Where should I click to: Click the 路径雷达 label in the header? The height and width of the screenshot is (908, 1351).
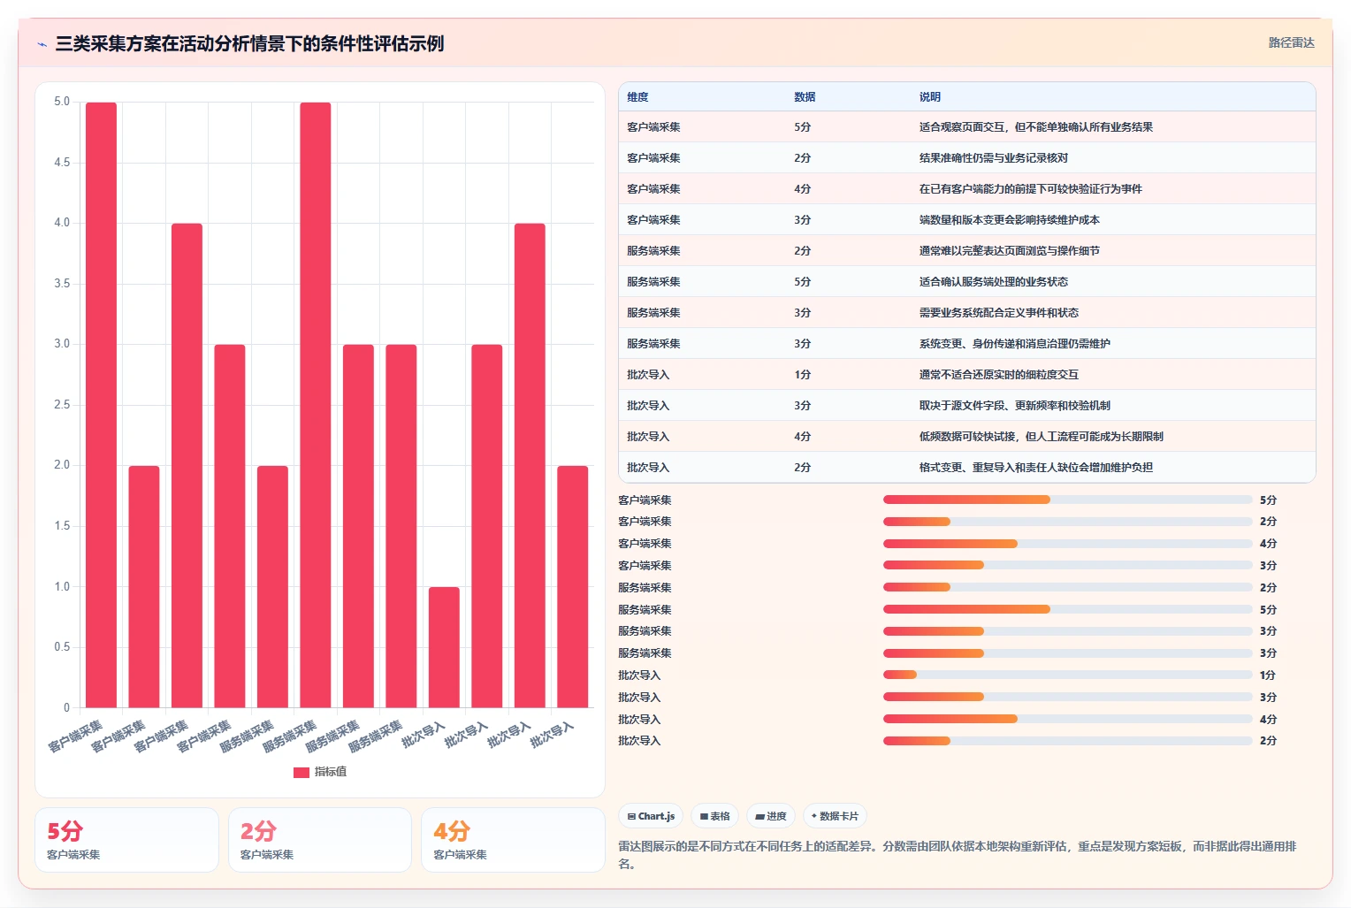(1291, 42)
